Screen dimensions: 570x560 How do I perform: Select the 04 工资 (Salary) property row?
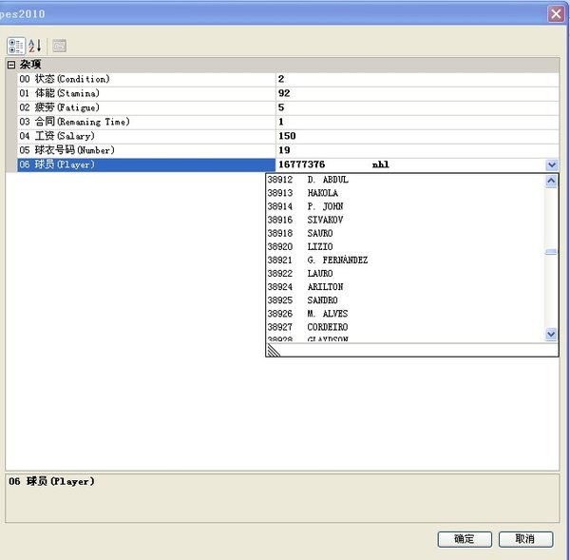pos(146,136)
